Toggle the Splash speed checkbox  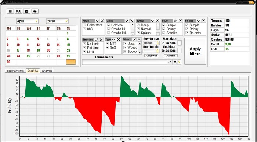pyautogui.click(x=138, y=33)
